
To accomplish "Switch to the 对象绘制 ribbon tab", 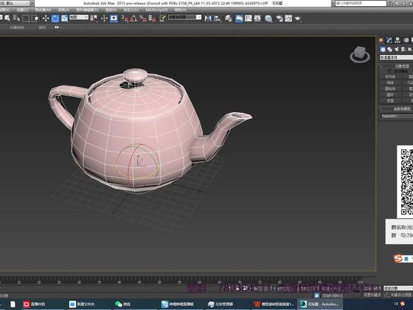I will click(17, 27).
